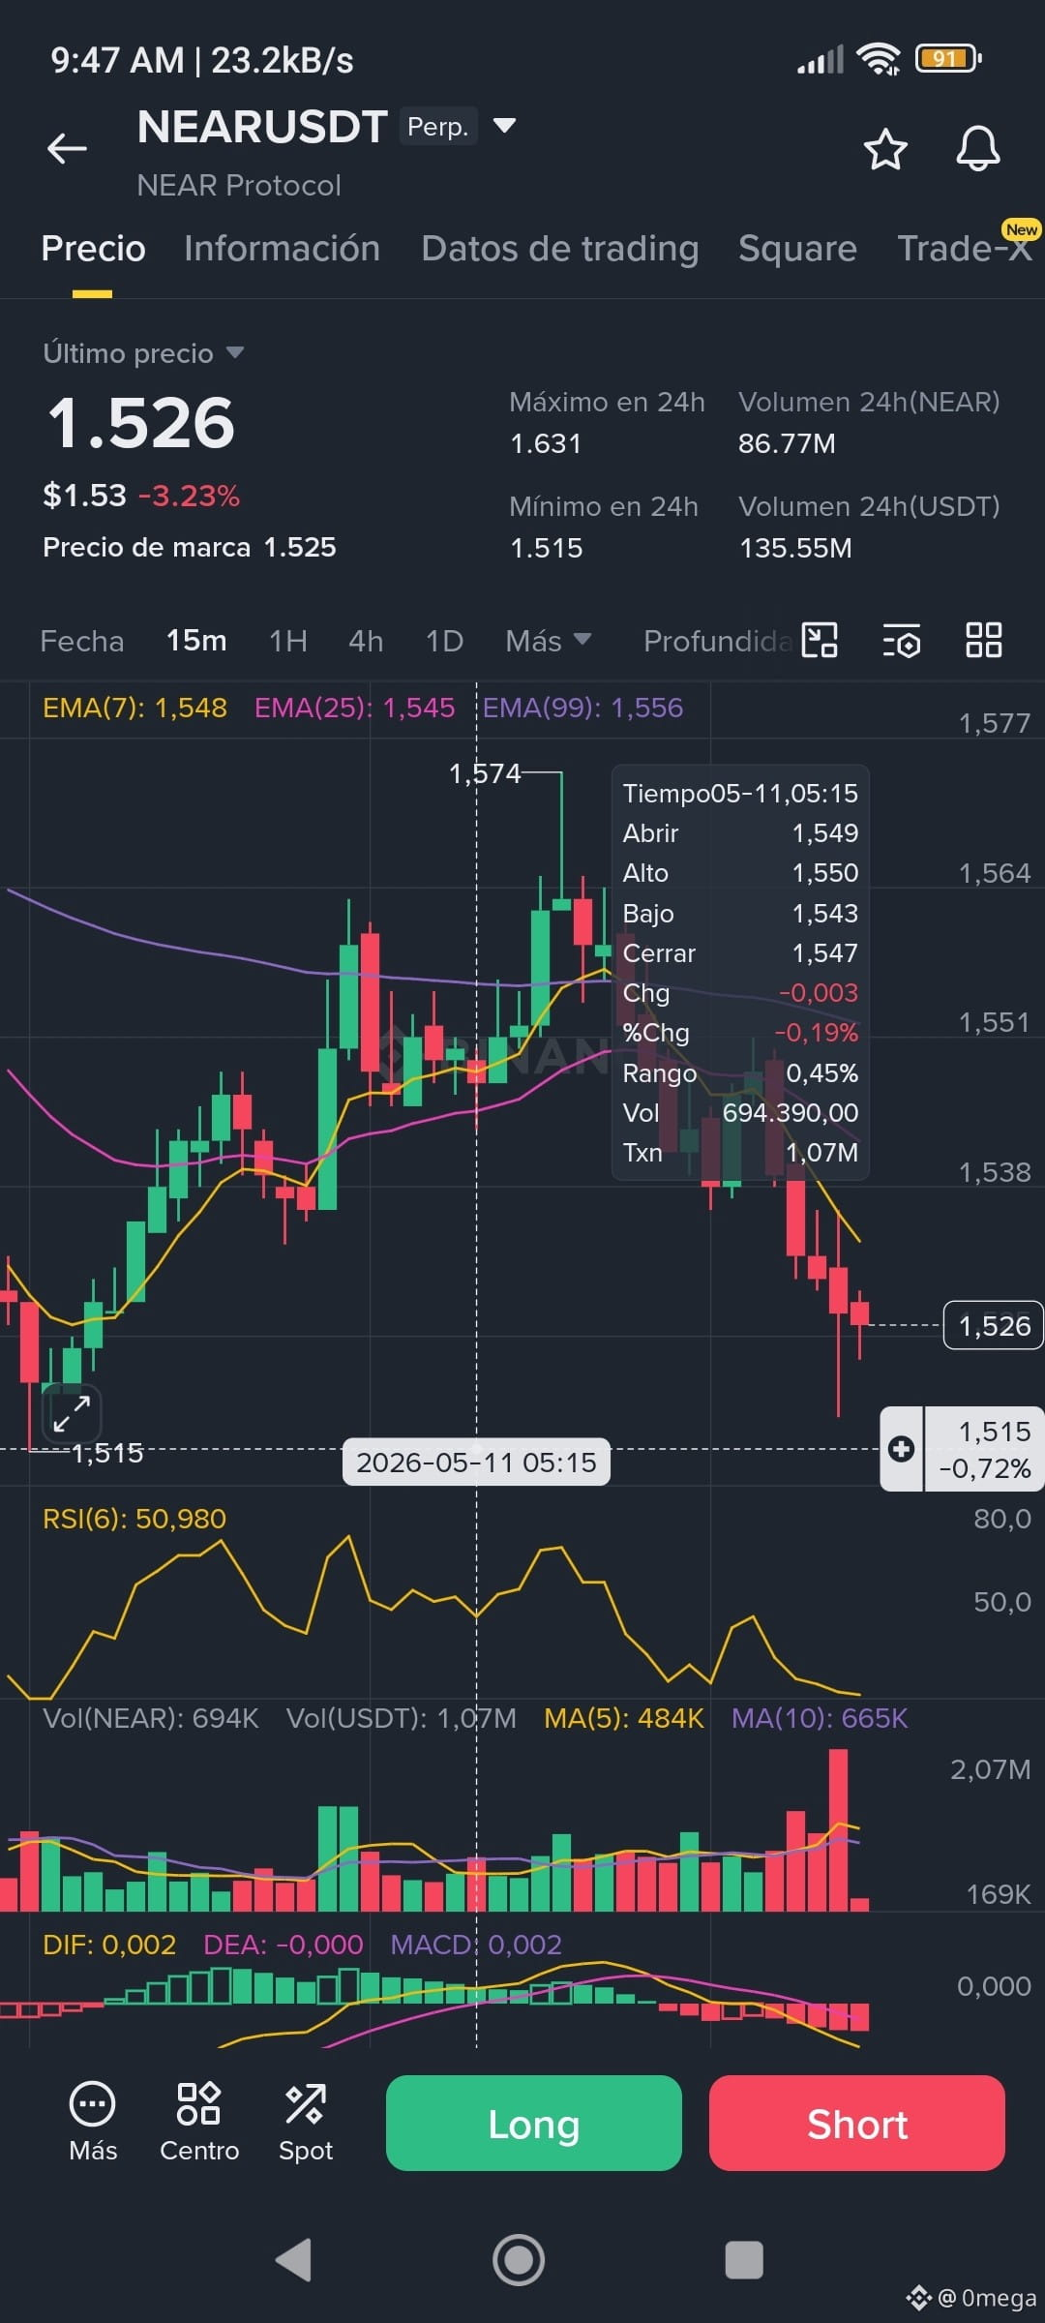Click the MA(5): 484K volume label
The image size is (1045, 2323).
[624, 1718]
